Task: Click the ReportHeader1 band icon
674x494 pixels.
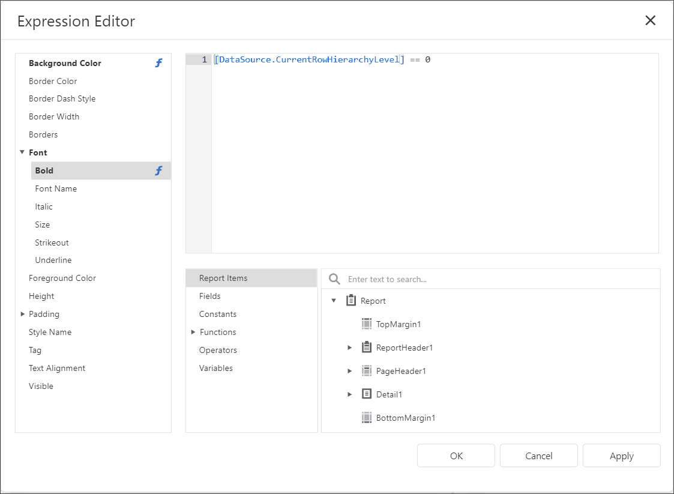Action: pyautogui.click(x=366, y=347)
